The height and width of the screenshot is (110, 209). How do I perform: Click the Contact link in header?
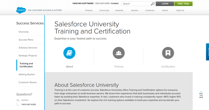115,4
